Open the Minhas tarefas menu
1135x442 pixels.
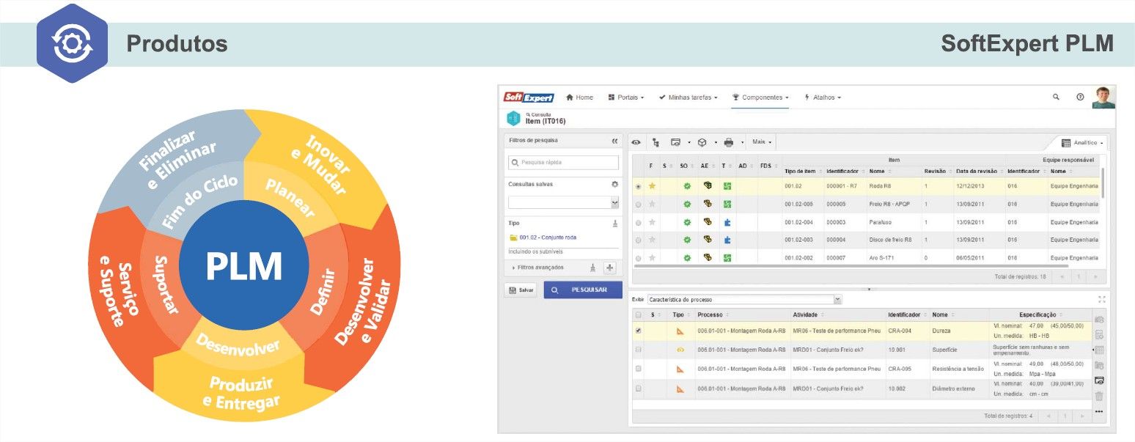pyautogui.click(x=688, y=97)
